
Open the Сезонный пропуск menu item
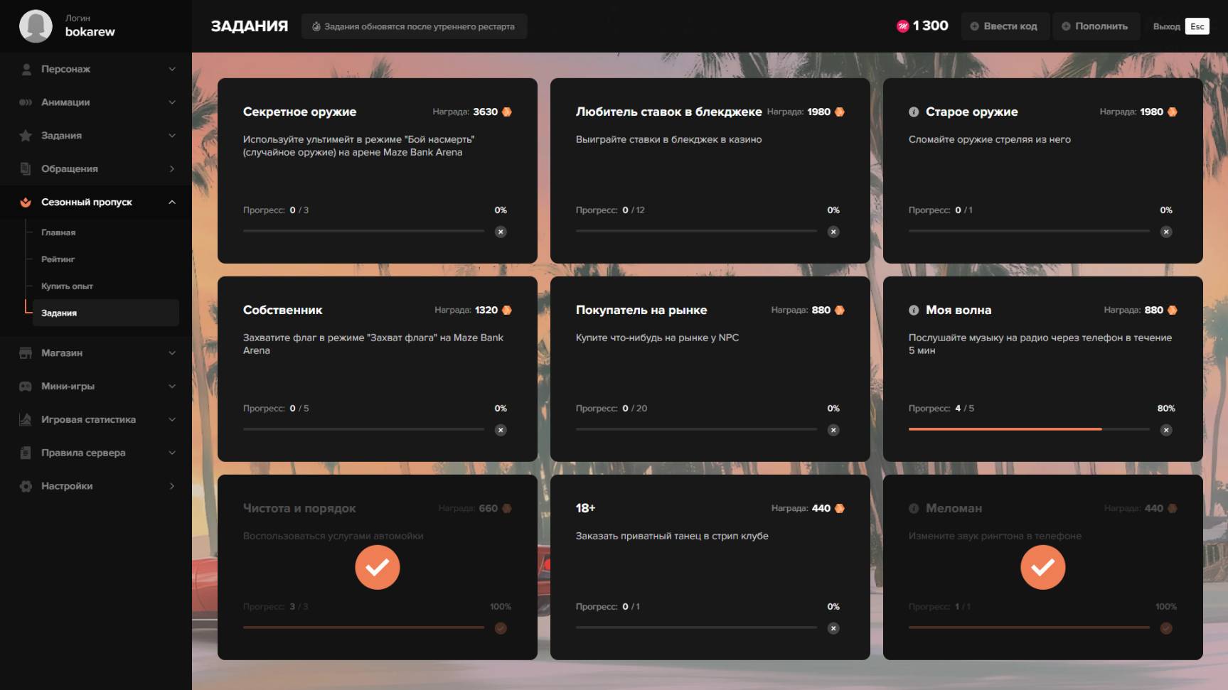tap(96, 203)
